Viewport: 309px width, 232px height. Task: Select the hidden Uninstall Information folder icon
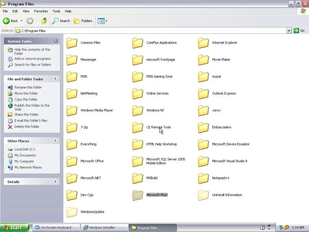[203, 195]
